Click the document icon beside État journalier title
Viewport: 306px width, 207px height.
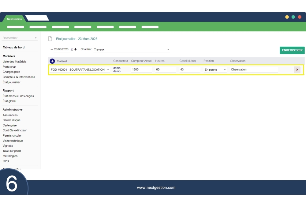click(50, 39)
